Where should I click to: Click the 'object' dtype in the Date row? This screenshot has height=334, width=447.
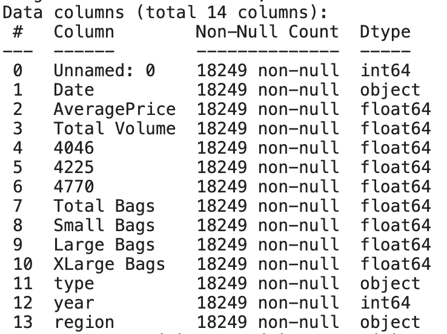(390, 90)
